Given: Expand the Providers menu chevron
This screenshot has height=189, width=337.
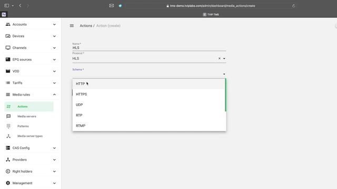Looking at the screenshot, I should [x=54, y=160].
